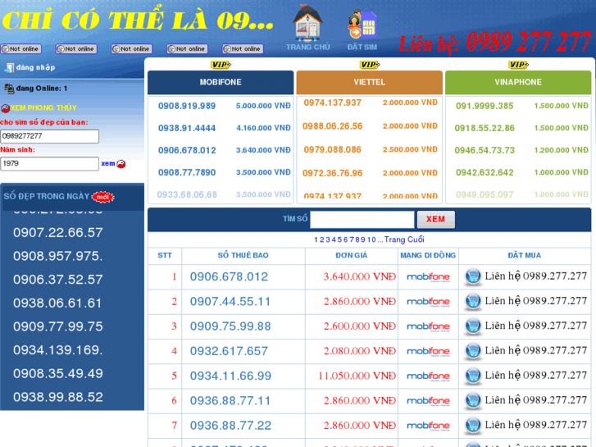
Task: Click the third Not online status badge
Action: coord(132,49)
